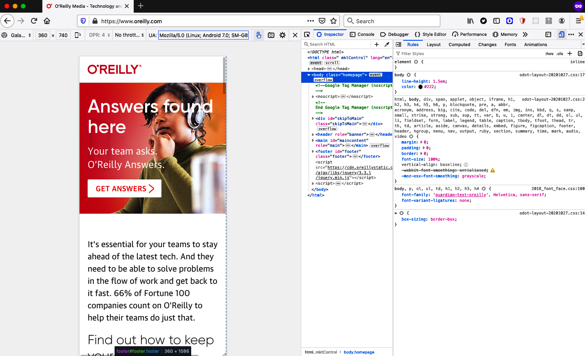Image resolution: width=585 pixels, height=356 pixels.
Task: Save page to Pocket
Action: click(x=322, y=21)
